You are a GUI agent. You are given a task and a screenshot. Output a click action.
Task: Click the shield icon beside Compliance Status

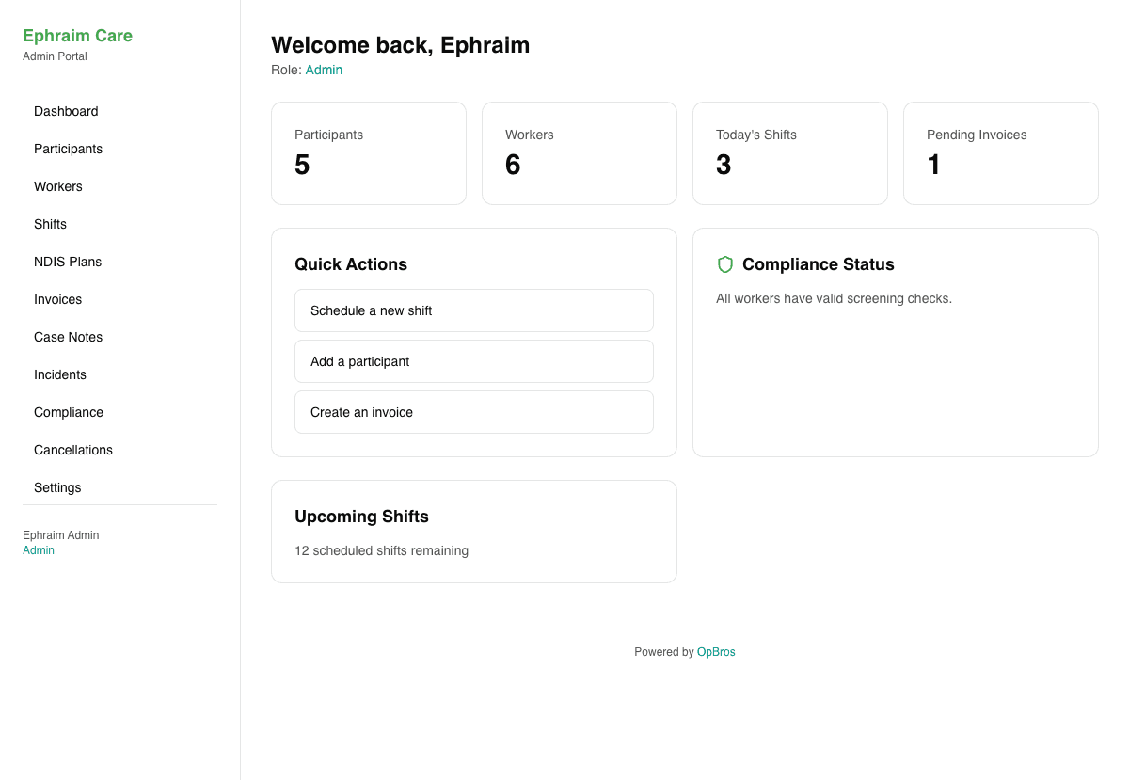724,264
